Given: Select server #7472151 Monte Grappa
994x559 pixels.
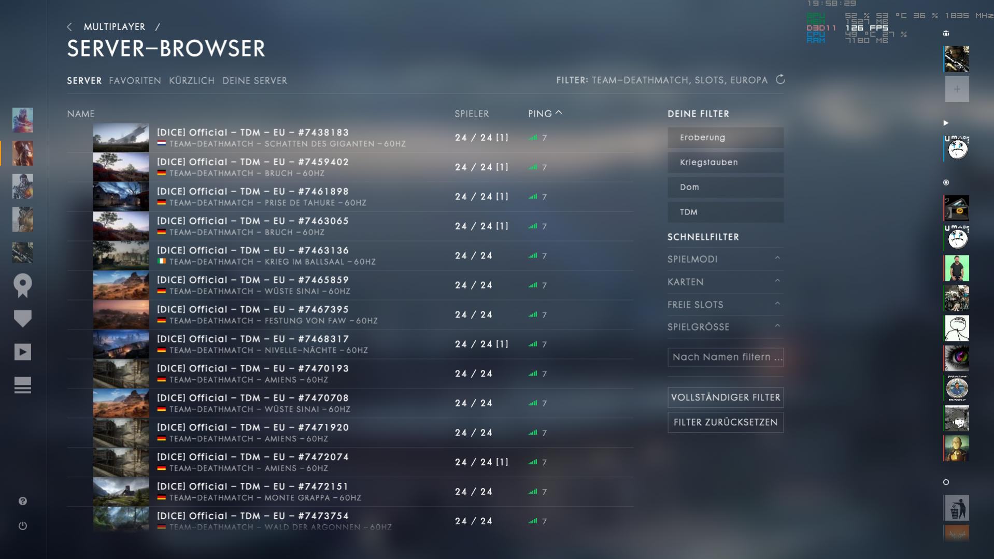Looking at the screenshot, I should [x=350, y=492].
